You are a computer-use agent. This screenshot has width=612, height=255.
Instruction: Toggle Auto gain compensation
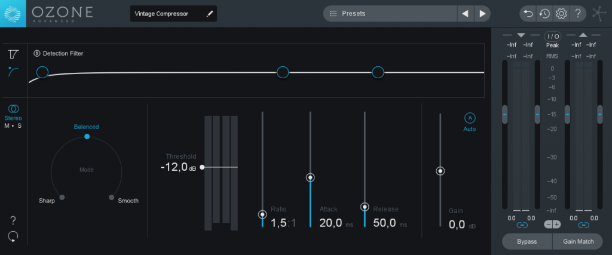(x=470, y=118)
